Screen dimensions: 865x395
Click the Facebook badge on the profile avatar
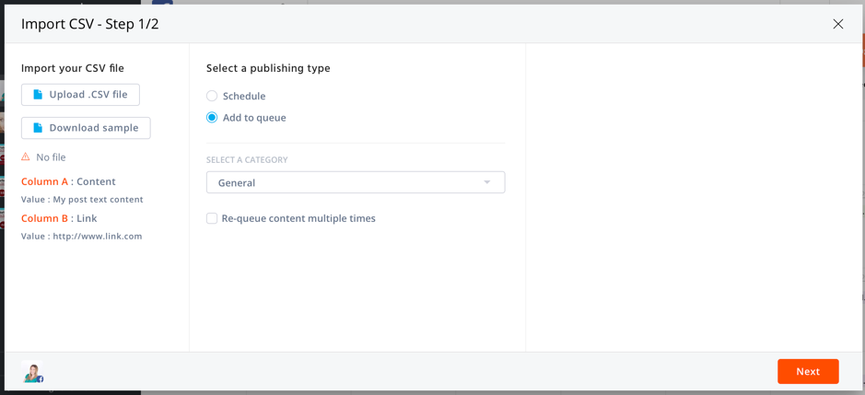41,379
